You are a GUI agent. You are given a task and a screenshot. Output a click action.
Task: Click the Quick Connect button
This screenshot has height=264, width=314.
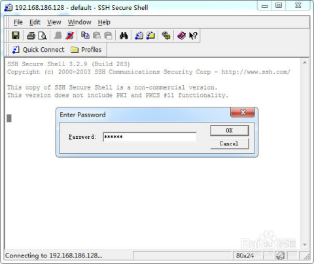coord(39,50)
